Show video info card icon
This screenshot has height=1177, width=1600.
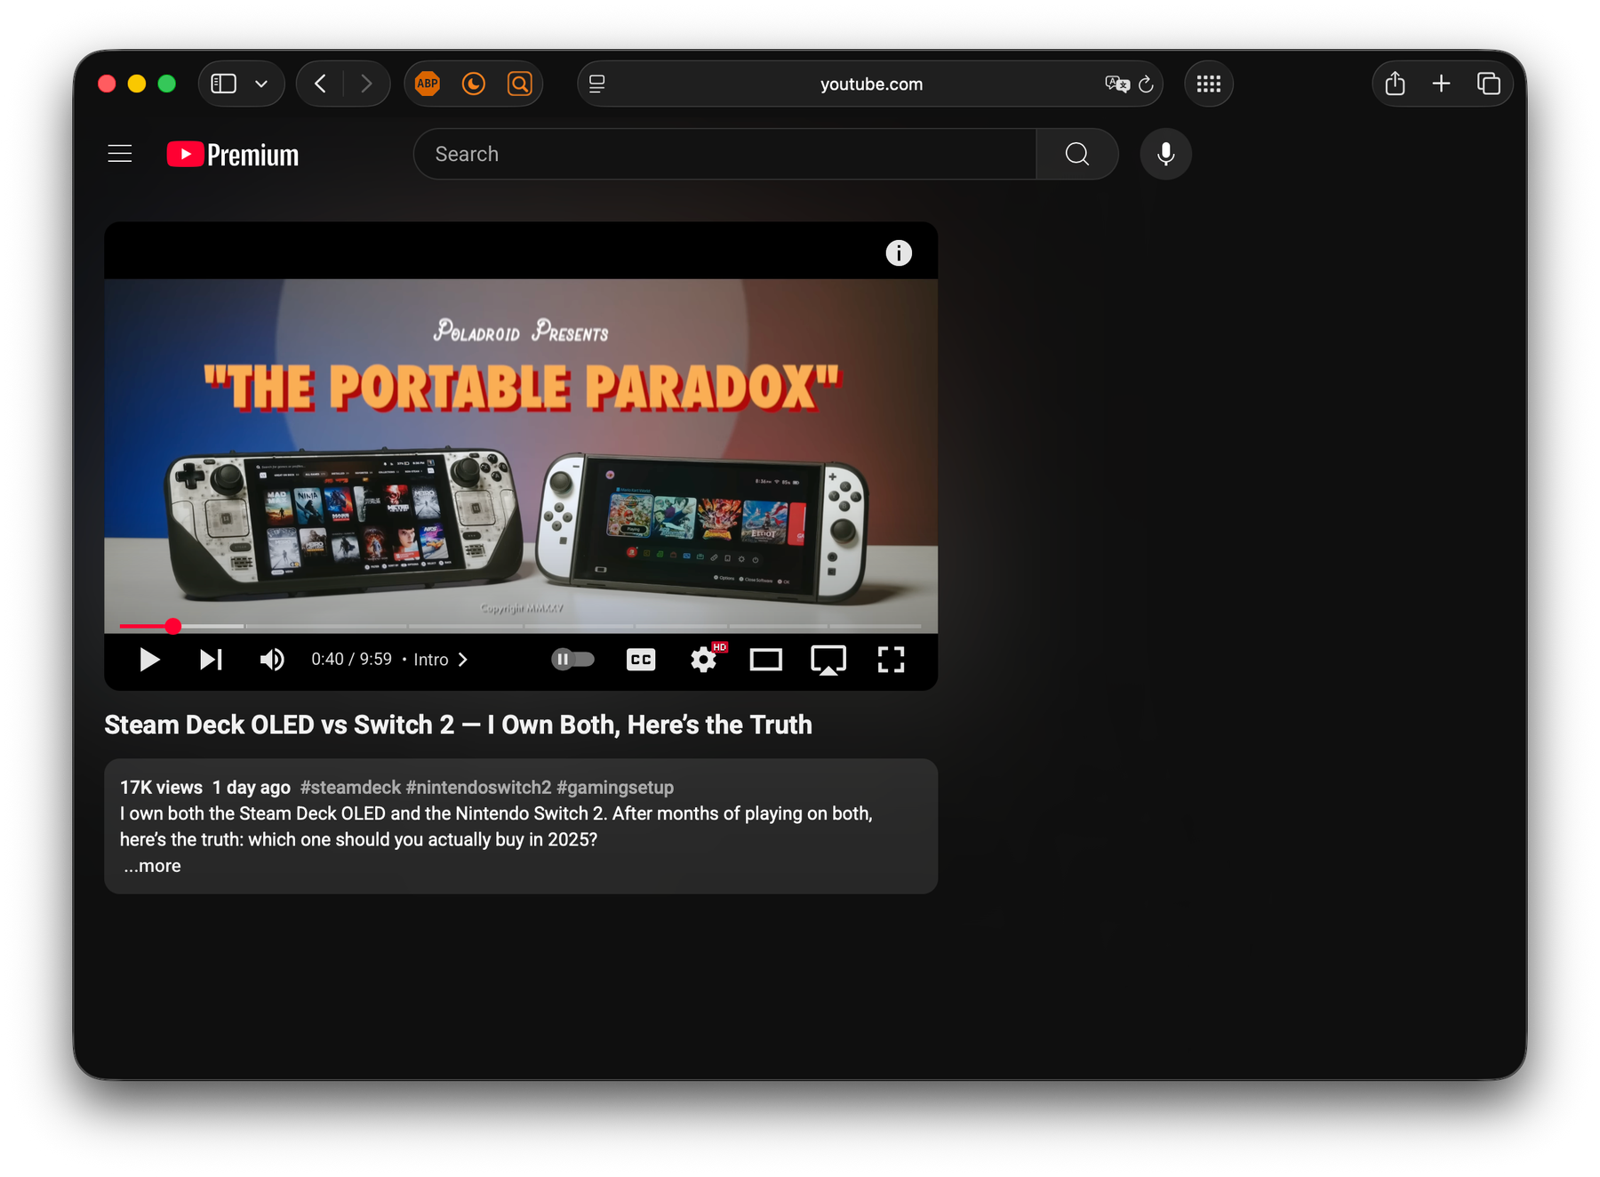pos(899,253)
